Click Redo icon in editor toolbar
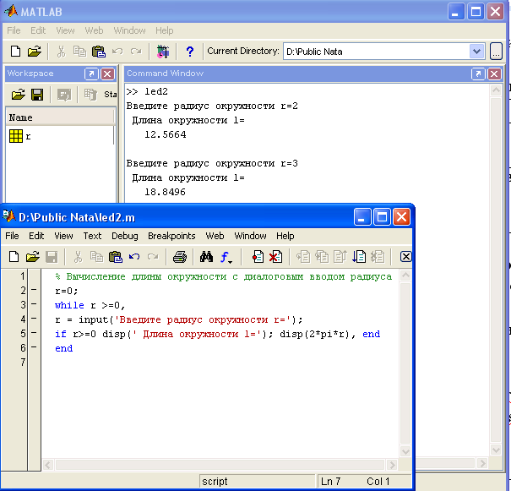 click(x=153, y=257)
